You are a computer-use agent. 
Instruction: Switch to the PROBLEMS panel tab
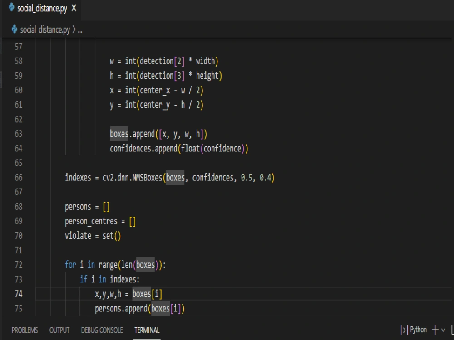(25, 330)
